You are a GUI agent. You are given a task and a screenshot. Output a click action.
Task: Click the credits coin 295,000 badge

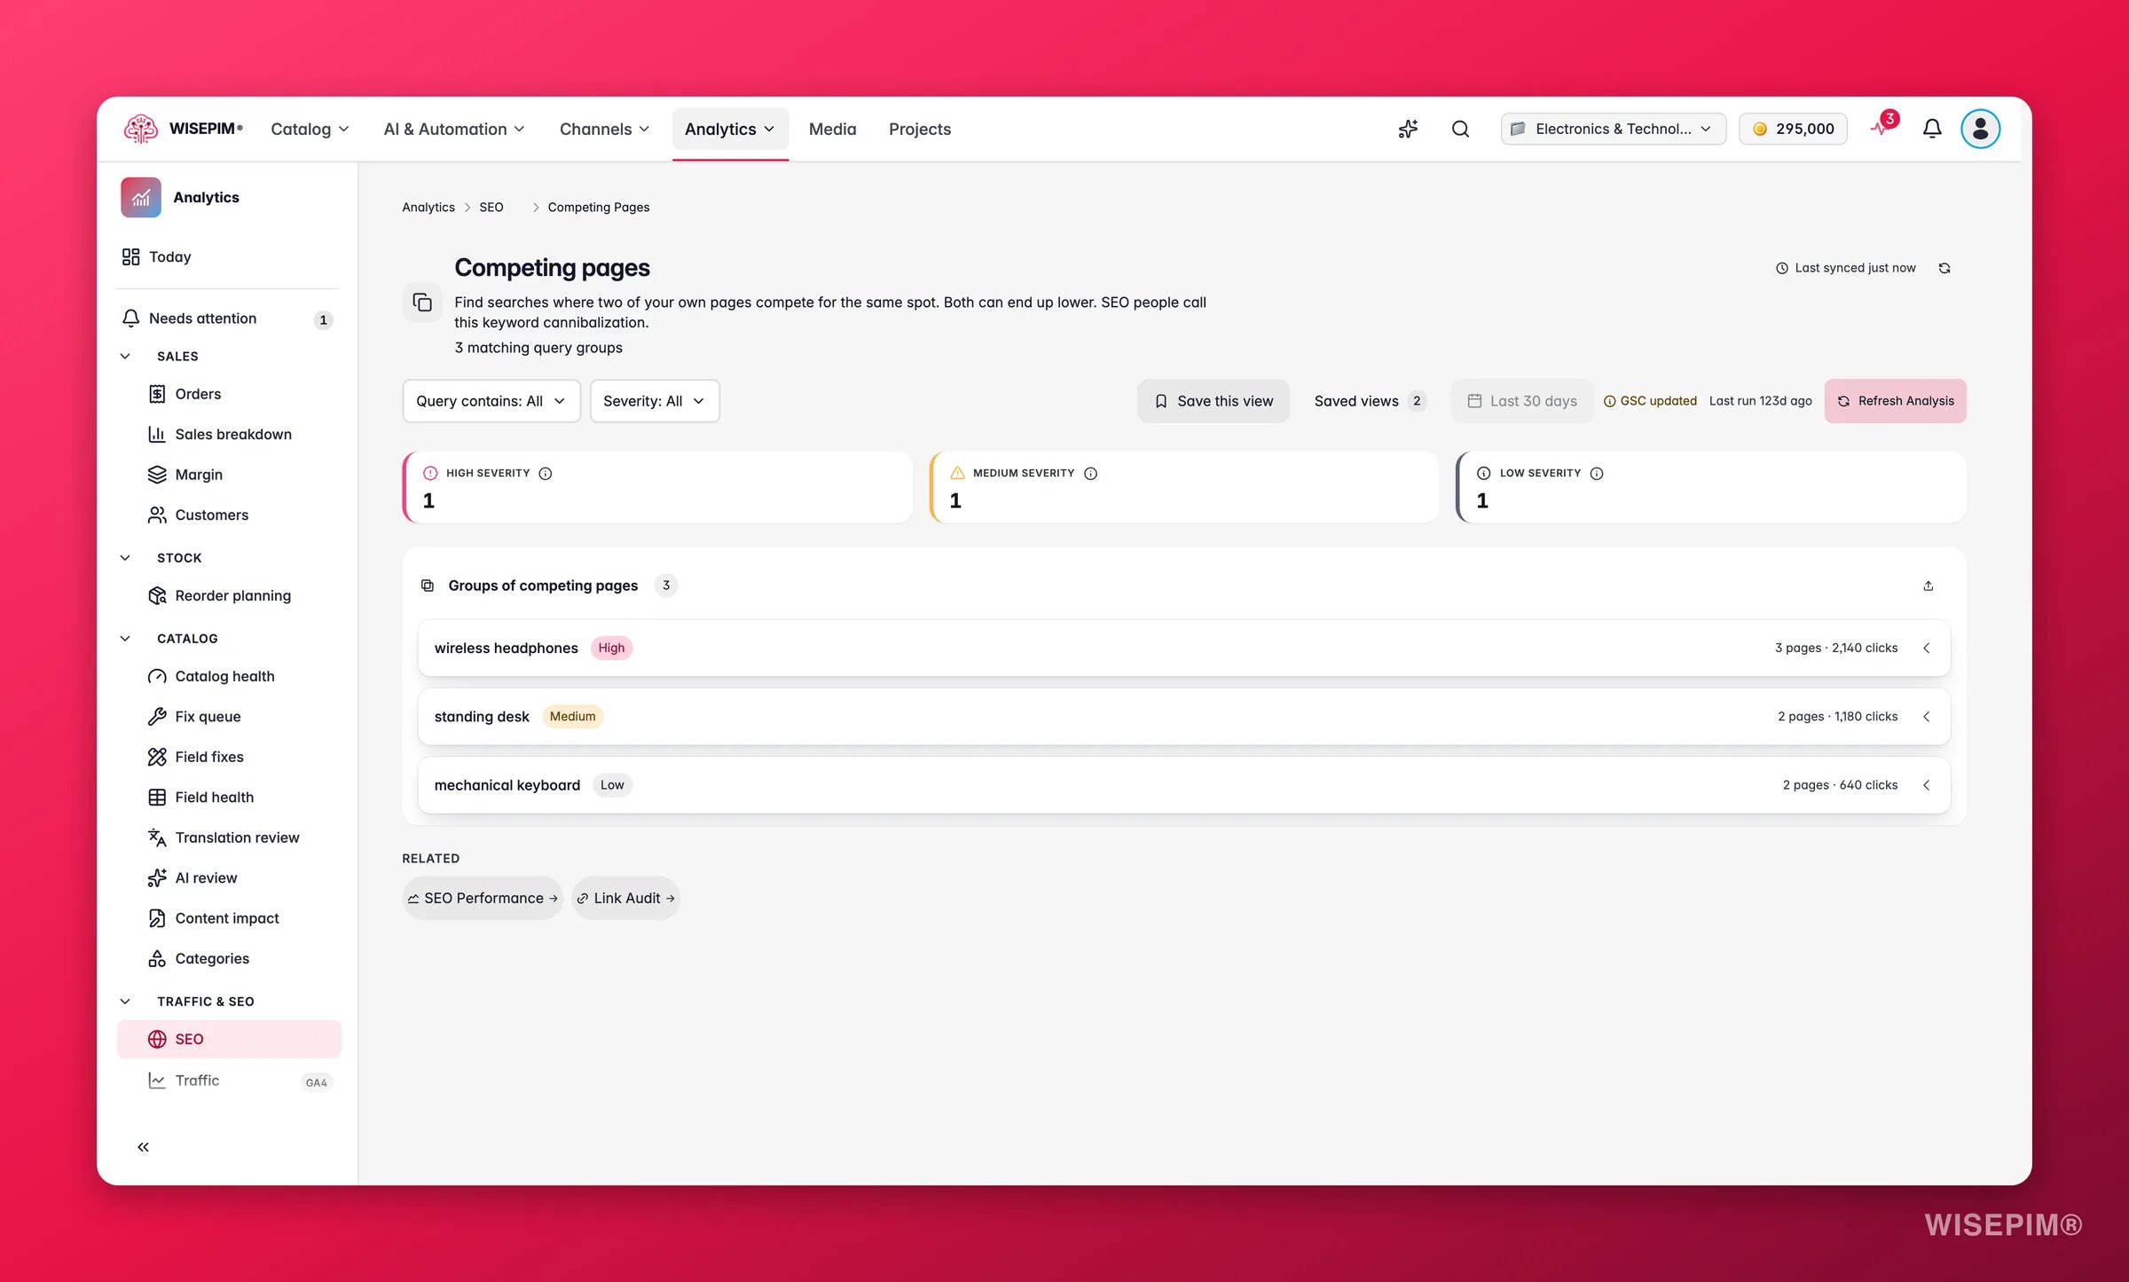click(x=1793, y=129)
